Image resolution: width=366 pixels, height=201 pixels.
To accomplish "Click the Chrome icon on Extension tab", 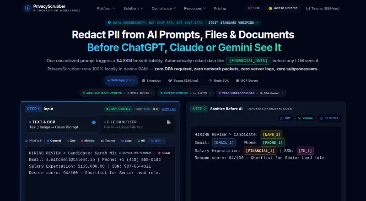I will pos(144,81).
